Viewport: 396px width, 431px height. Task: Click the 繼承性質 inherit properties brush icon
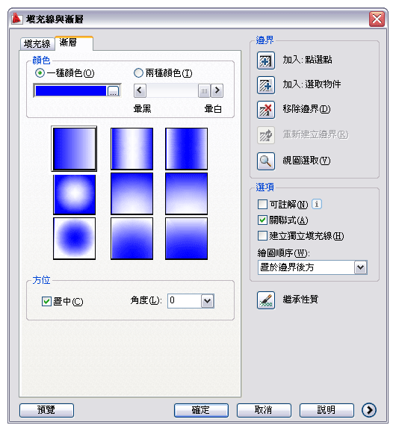coord(266,300)
